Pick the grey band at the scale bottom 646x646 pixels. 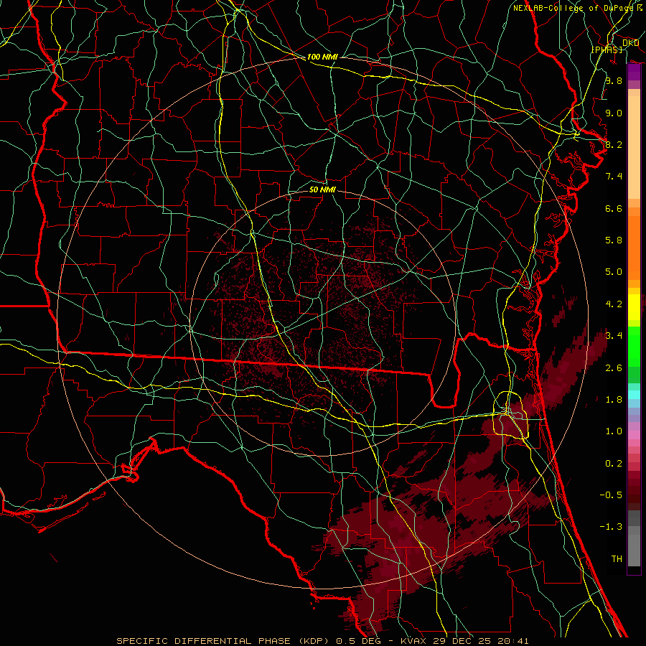[634, 538]
